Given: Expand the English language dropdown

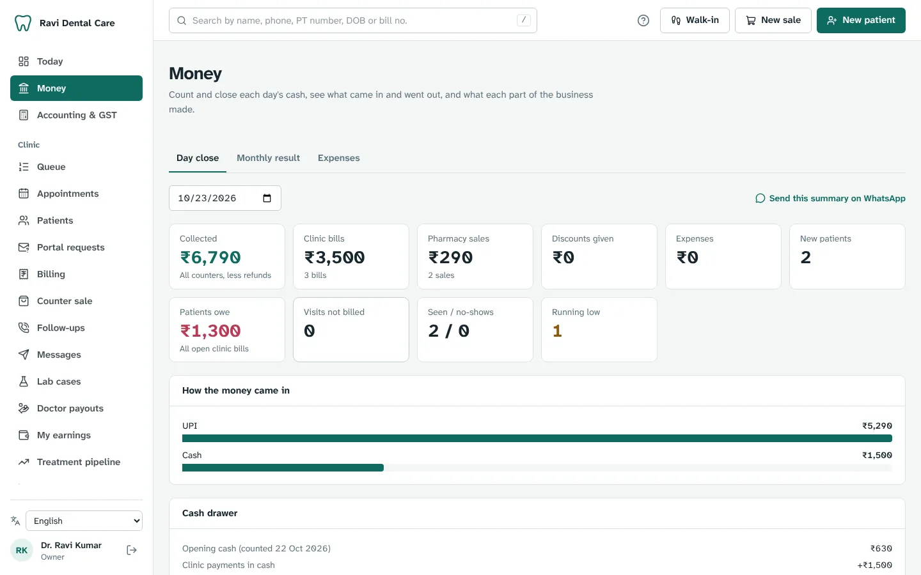Looking at the screenshot, I should (x=84, y=521).
